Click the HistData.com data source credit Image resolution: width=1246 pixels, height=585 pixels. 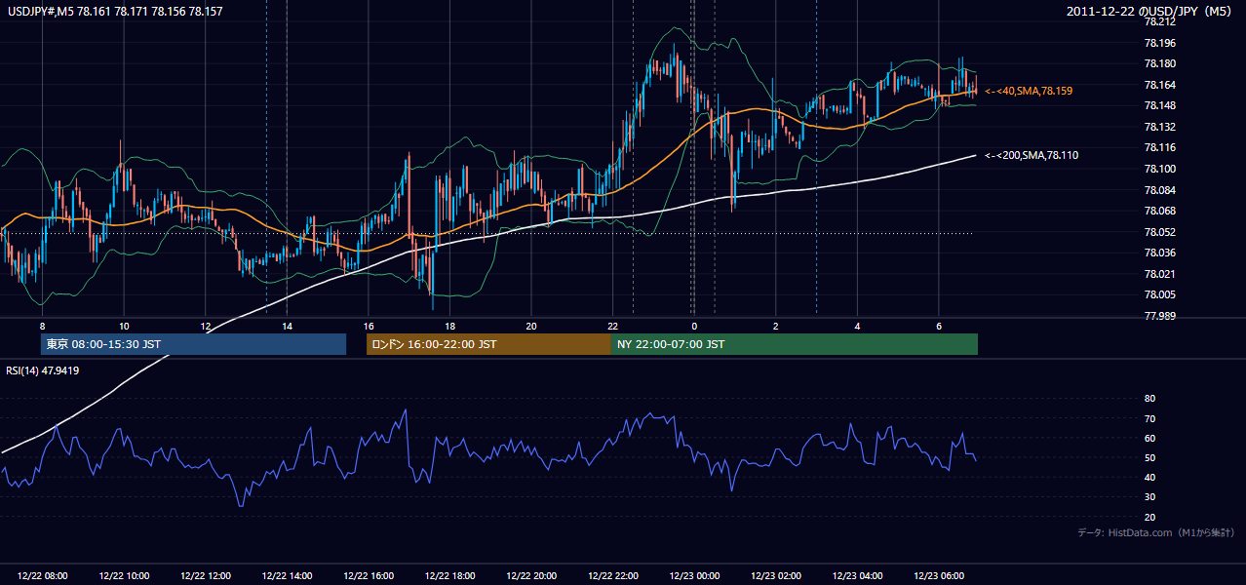[1156, 532]
